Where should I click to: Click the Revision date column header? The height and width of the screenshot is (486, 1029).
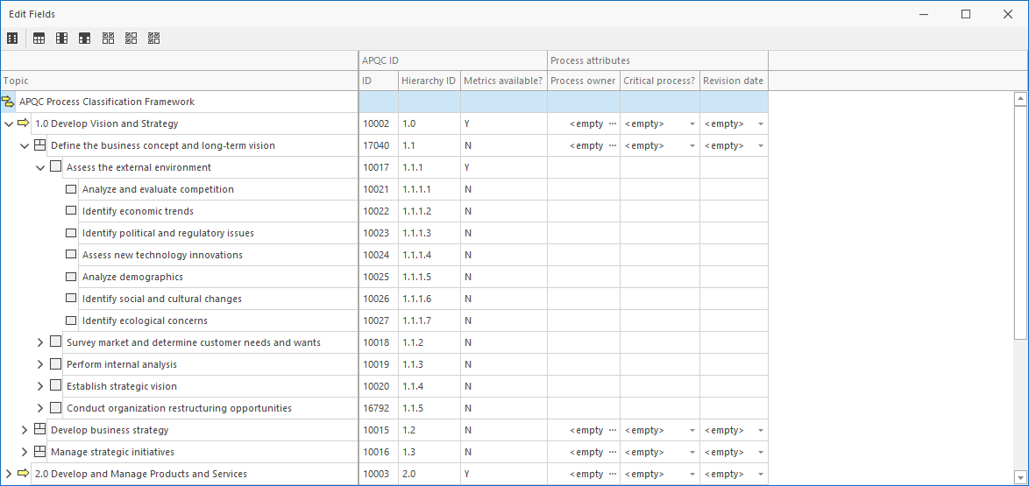tap(734, 81)
